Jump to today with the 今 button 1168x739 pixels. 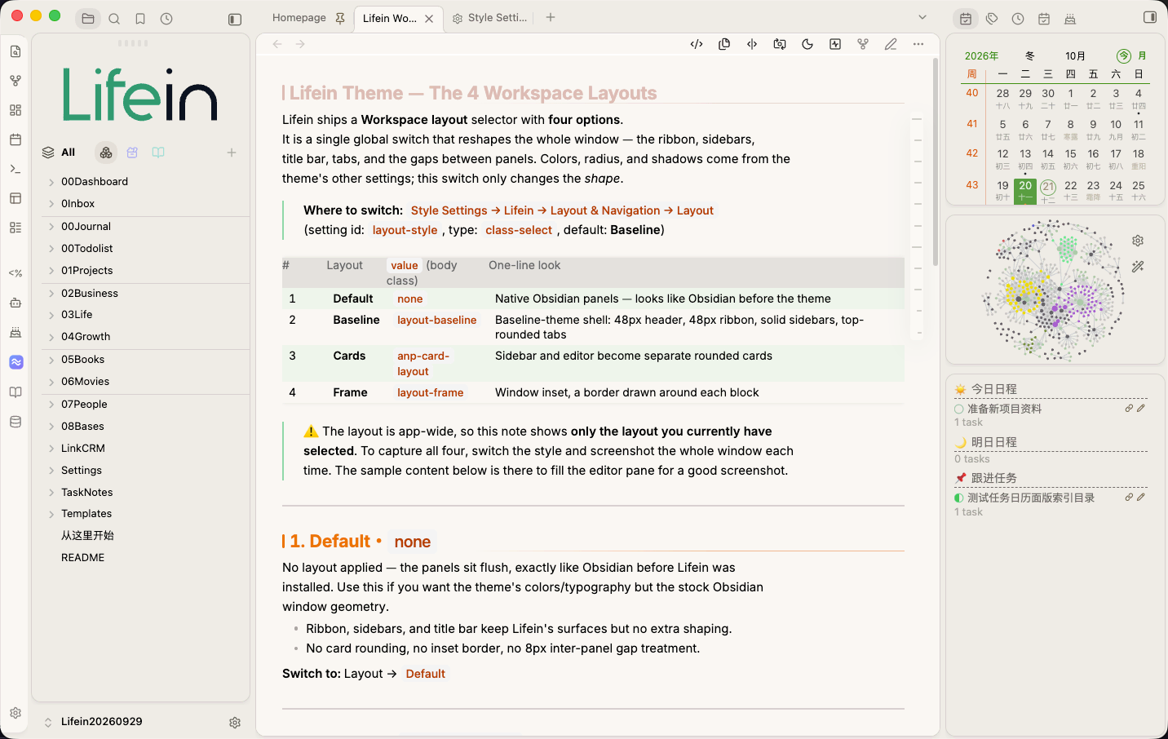1124,56
